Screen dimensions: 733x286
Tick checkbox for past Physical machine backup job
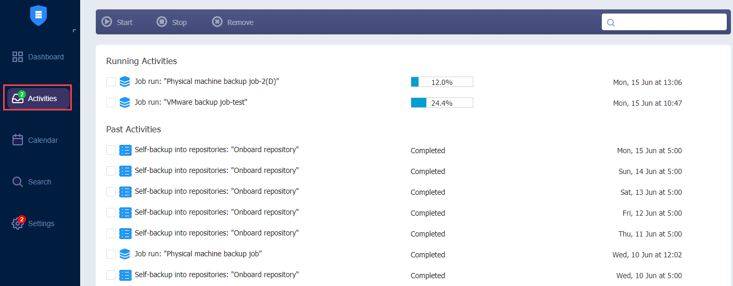coord(111,254)
